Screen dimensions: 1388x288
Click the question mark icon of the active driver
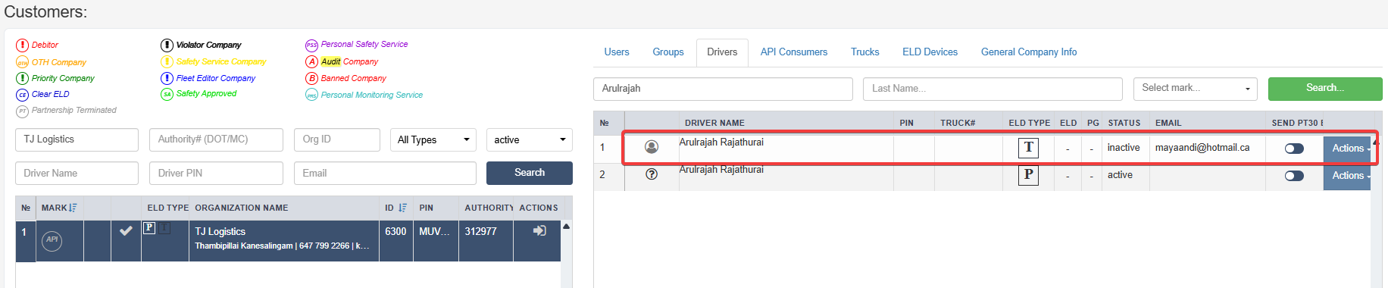pos(651,174)
